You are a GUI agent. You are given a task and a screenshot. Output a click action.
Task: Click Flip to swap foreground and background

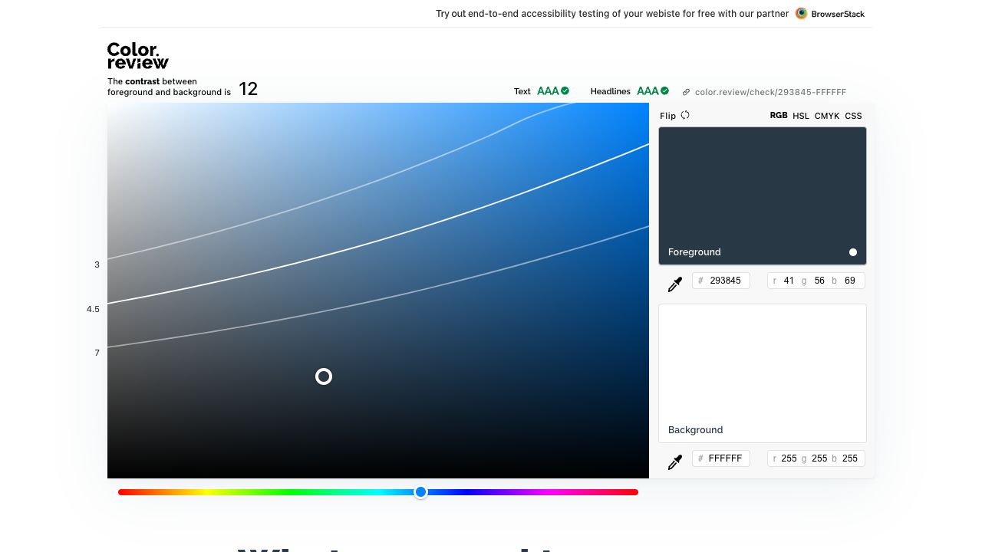tap(667, 116)
